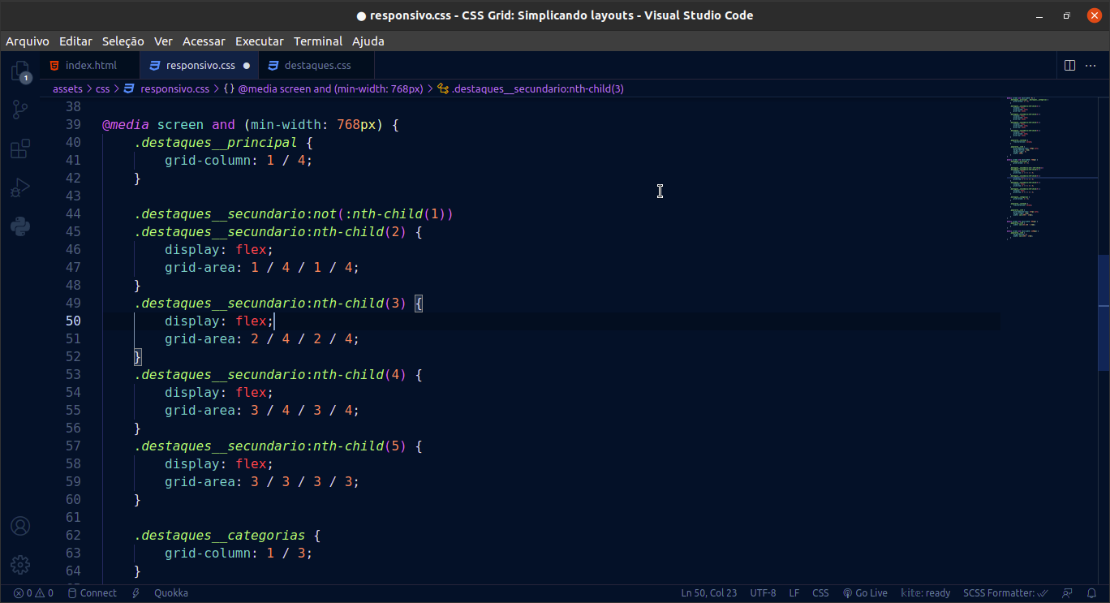Open the Terminal menu
1110x603 pixels.
pyautogui.click(x=318, y=41)
